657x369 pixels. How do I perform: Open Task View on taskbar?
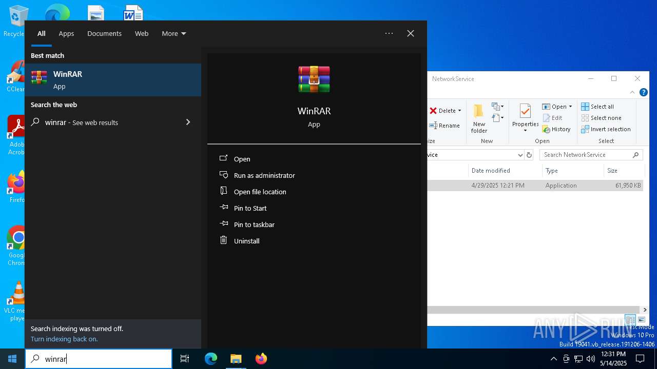pos(185,359)
